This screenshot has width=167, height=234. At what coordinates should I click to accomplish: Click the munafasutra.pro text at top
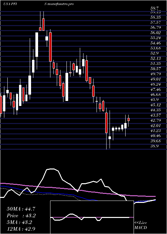pyautogui.click(x=61, y=4)
